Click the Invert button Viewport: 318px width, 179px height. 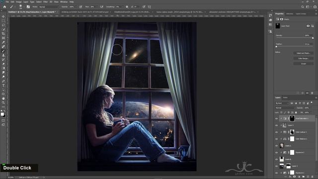pos(304,64)
